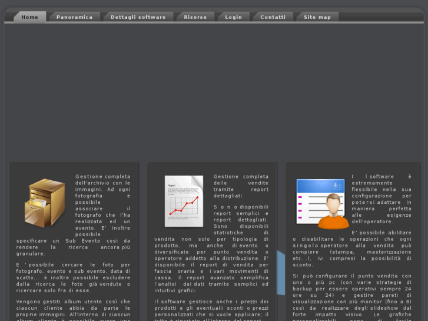Click the paragraph about searching photos by photographer
This screenshot has width=428, height=321.
74,277
